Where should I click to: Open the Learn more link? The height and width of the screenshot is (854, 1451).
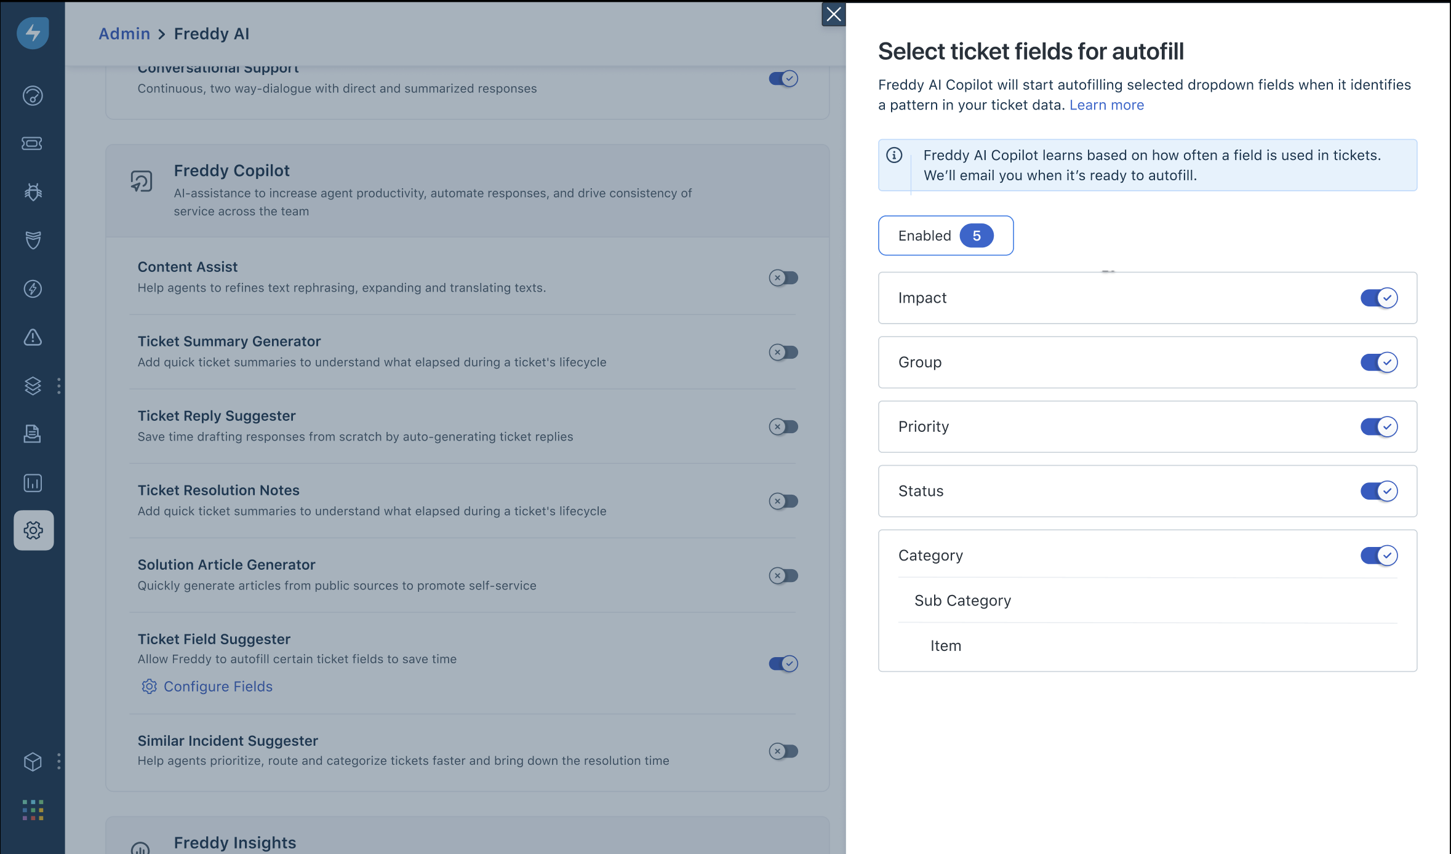1106,105
